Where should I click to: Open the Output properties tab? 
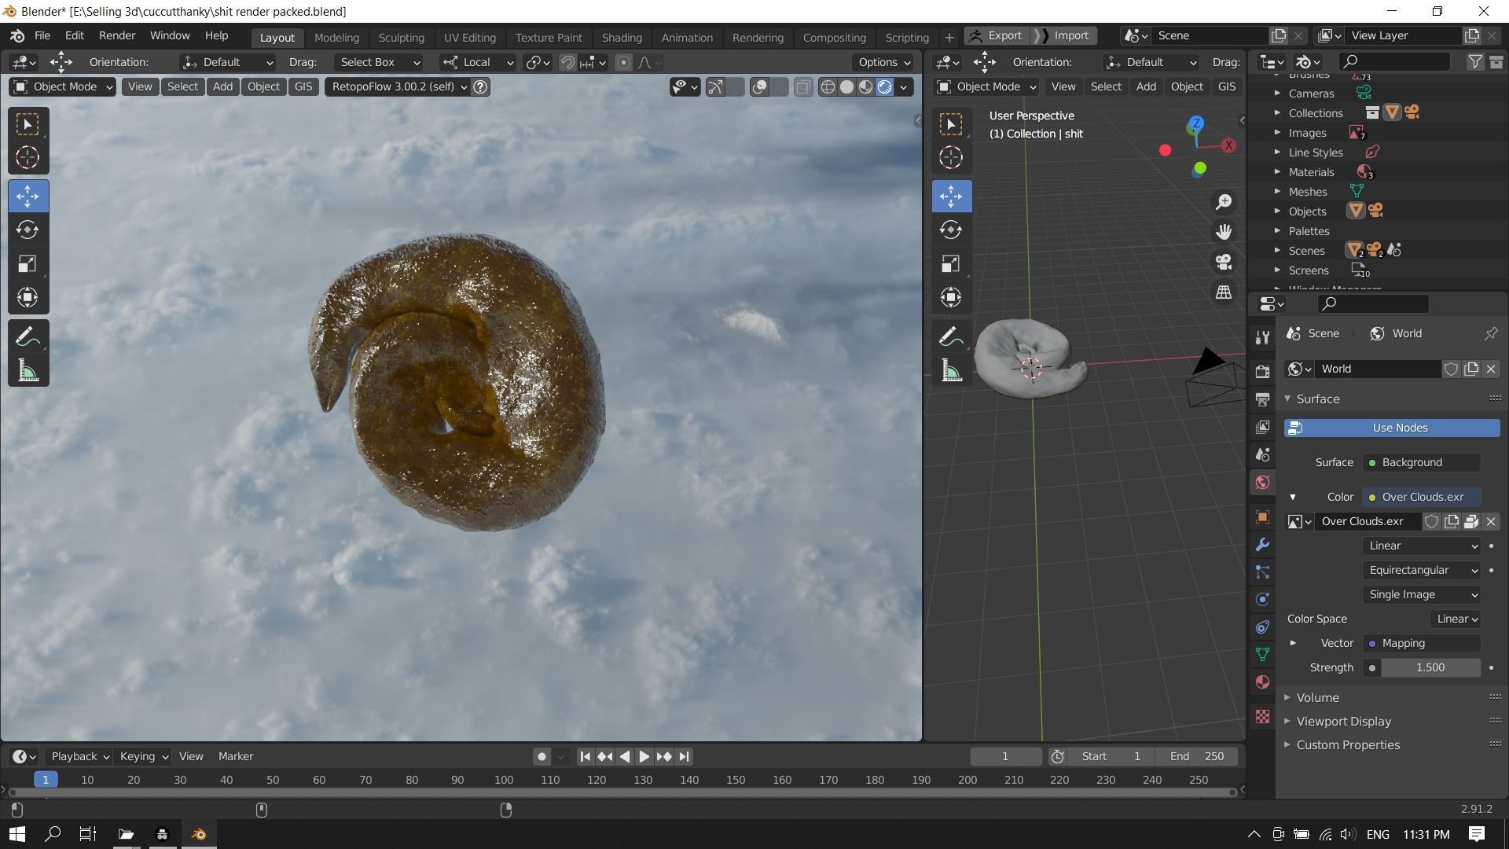pos(1262,399)
